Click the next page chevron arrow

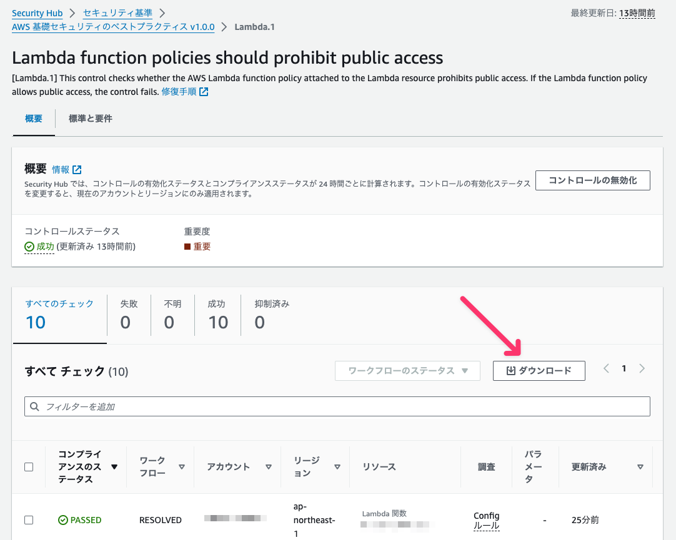[x=642, y=368]
